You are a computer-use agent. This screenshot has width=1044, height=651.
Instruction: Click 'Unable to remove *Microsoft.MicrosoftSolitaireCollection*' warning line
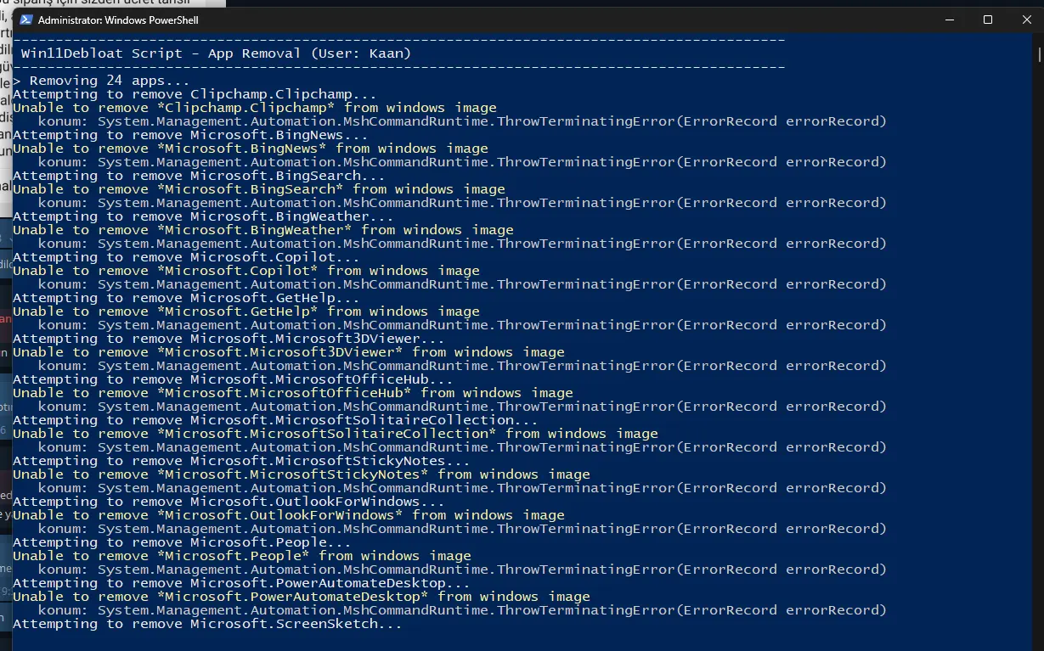pyautogui.click(x=336, y=434)
